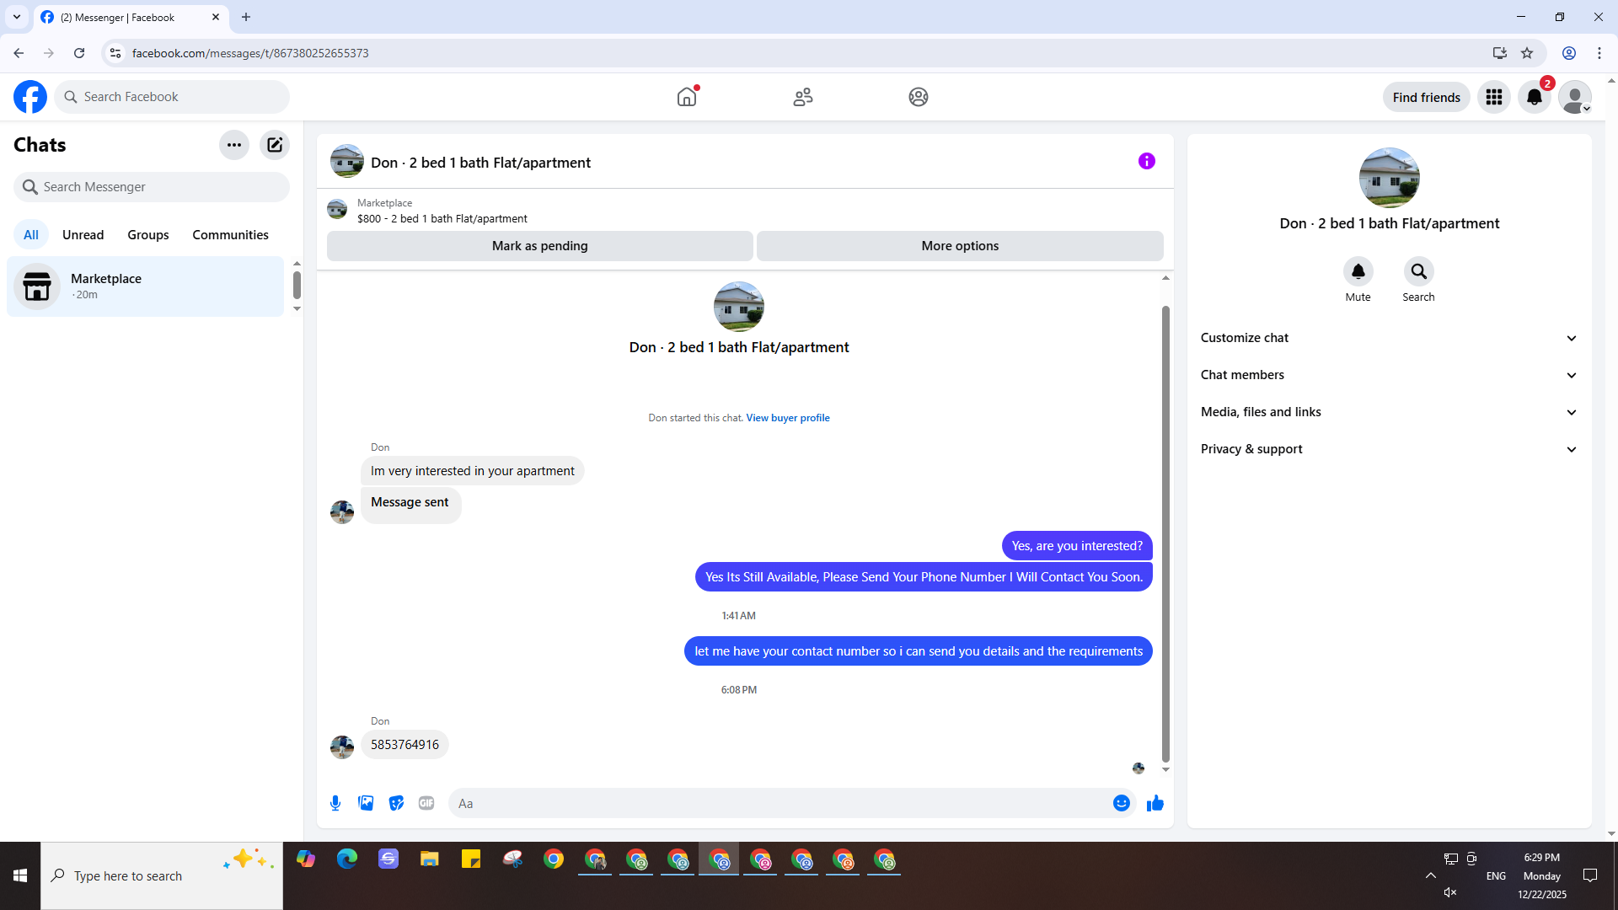Compose a new message icon
This screenshot has width=1618, height=910.
(275, 145)
